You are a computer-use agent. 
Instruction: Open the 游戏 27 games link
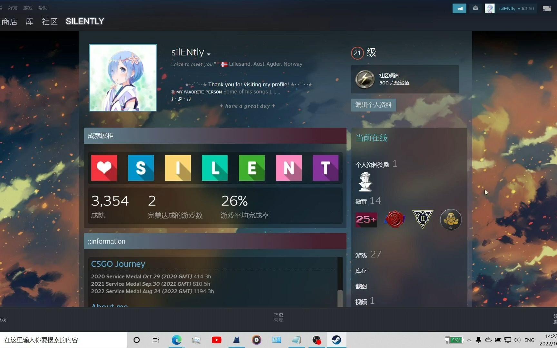click(368, 255)
